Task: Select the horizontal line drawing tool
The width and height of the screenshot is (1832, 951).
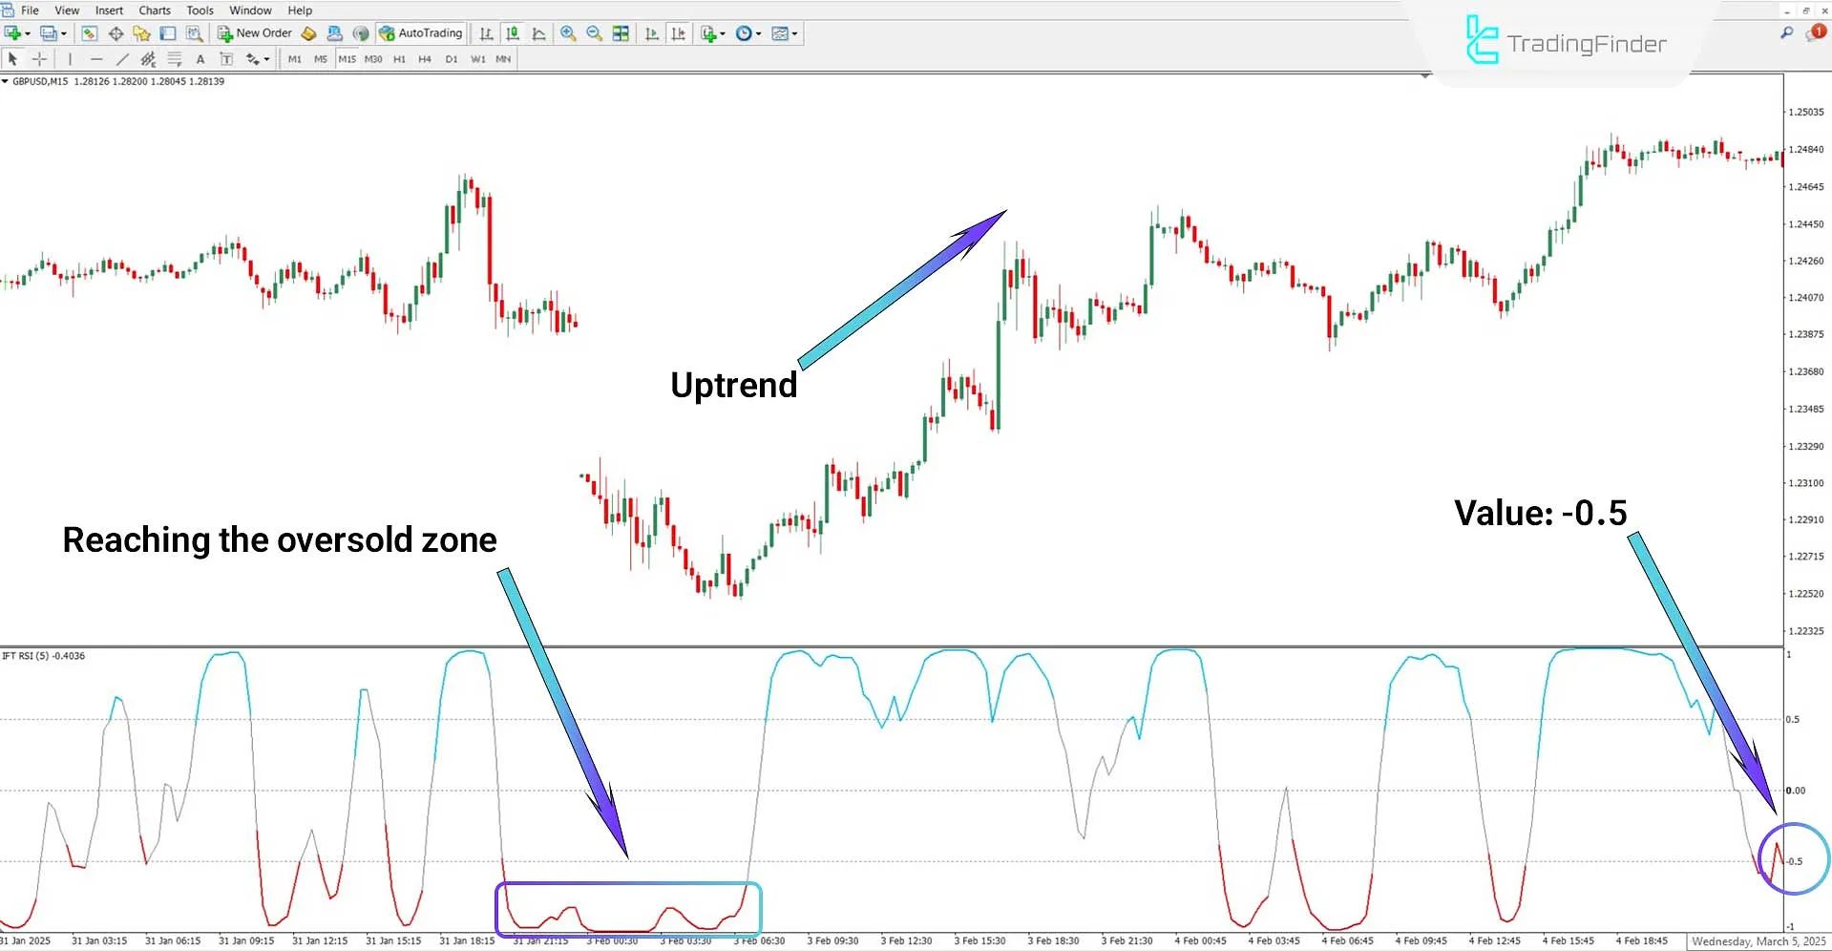Action: (x=96, y=58)
